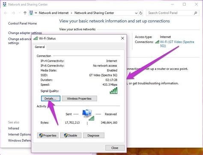Click the SSID value GT Video (Spectra 5G)
Image resolution: width=203 pixels, height=155 pixels.
point(103,75)
